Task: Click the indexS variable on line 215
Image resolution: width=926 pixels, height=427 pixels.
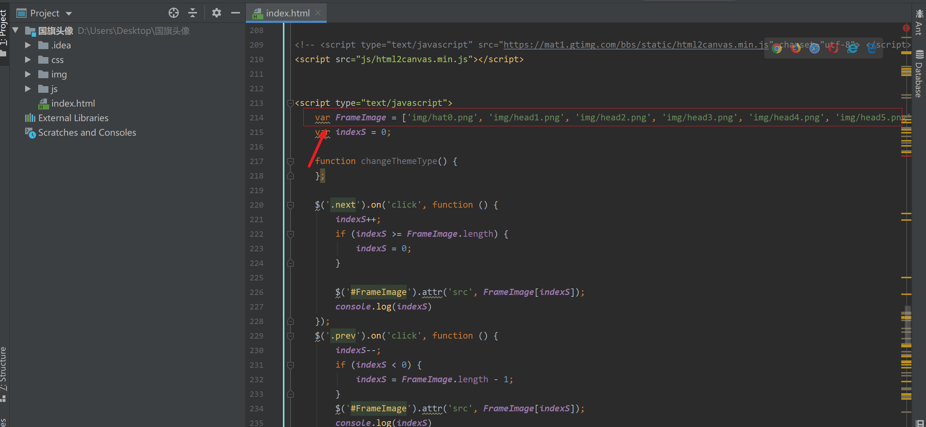Action: pos(350,132)
